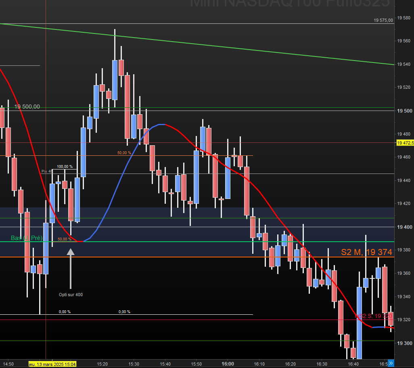Click the 15:40 time axis label
The width and height of the screenshot is (414, 368).
[x=165, y=364]
